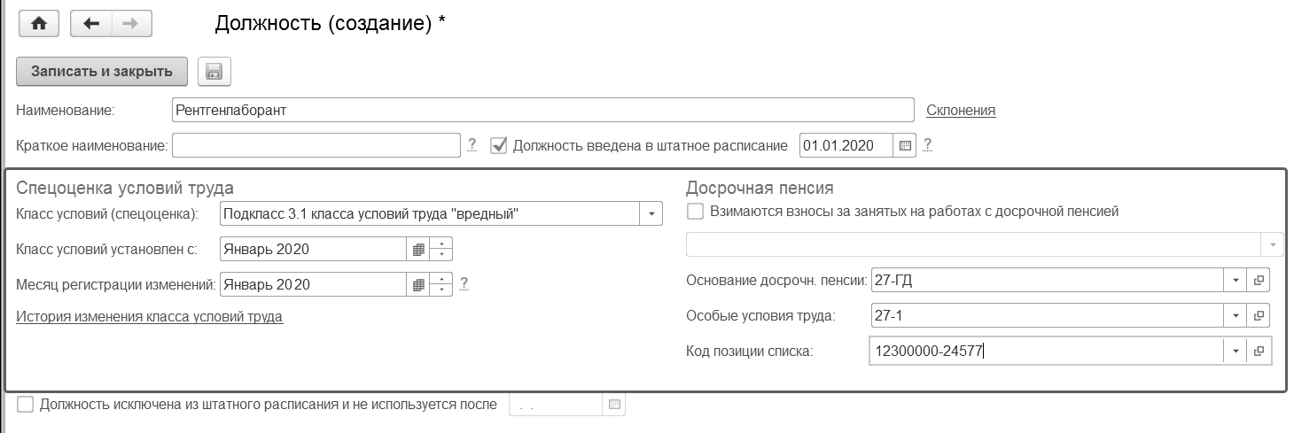Image resolution: width=1294 pixels, height=433 pixels.
Task: Open the Склонения link
Action: (961, 111)
